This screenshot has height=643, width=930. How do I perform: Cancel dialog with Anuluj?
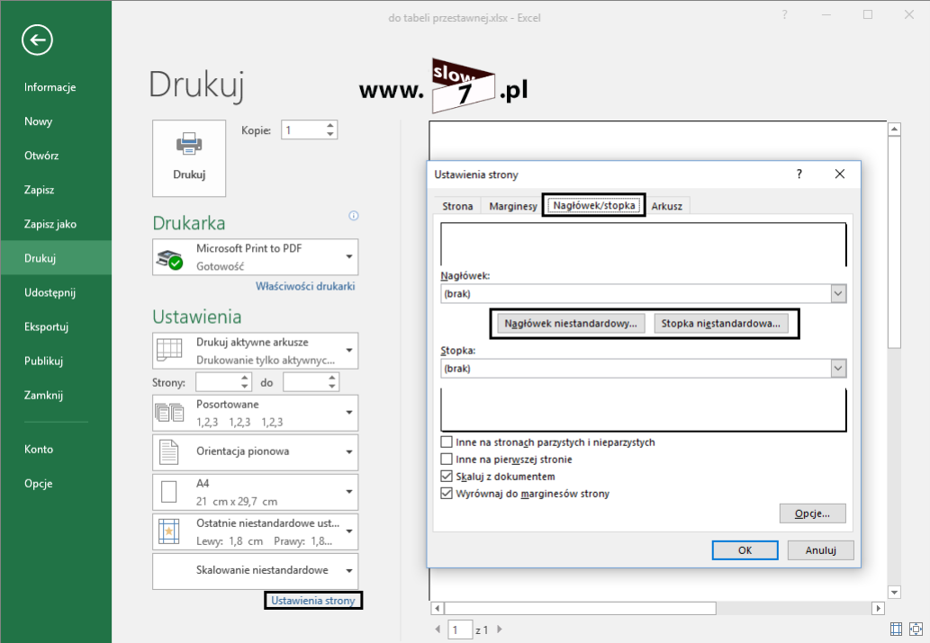coord(821,550)
